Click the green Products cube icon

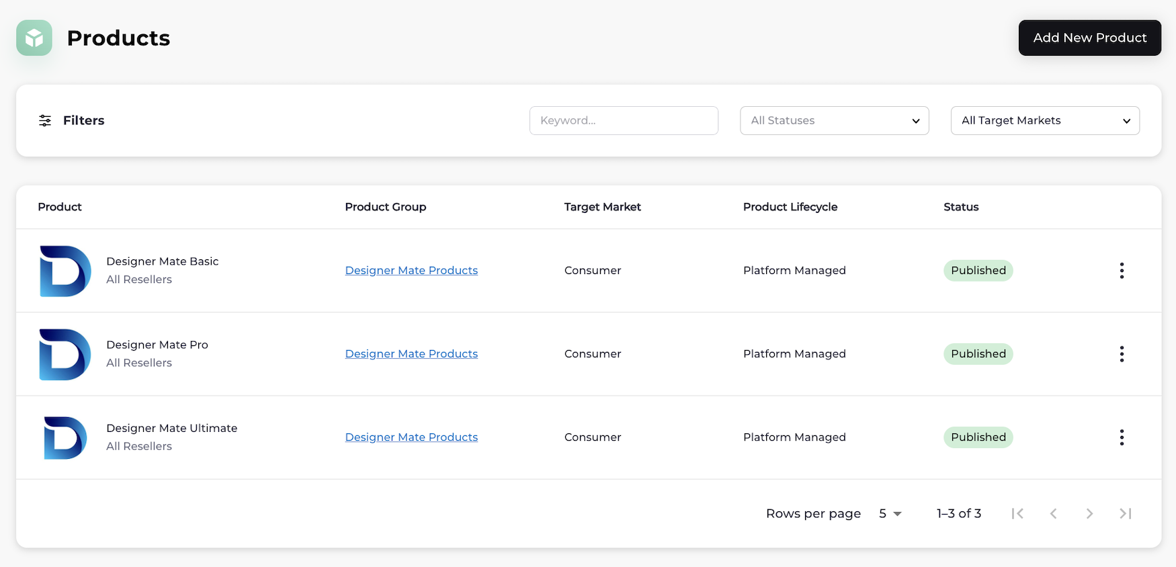pos(34,38)
